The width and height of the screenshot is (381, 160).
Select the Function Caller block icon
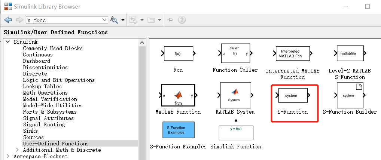pyautogui.click(x=235, y=53)
